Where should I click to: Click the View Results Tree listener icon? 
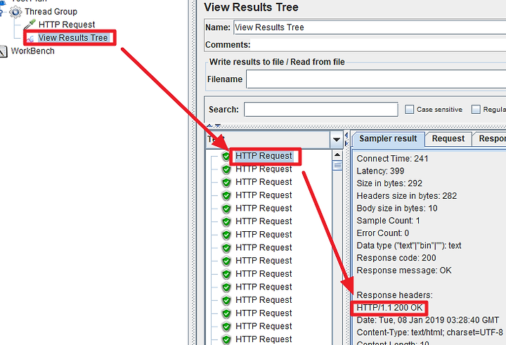click(30, 39)
